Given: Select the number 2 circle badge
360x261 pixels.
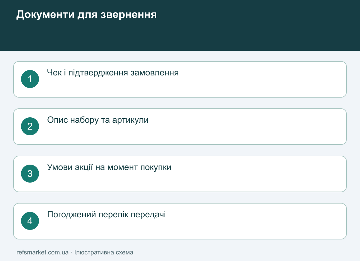Looking at the screenshot, I should tap(30, 126).
